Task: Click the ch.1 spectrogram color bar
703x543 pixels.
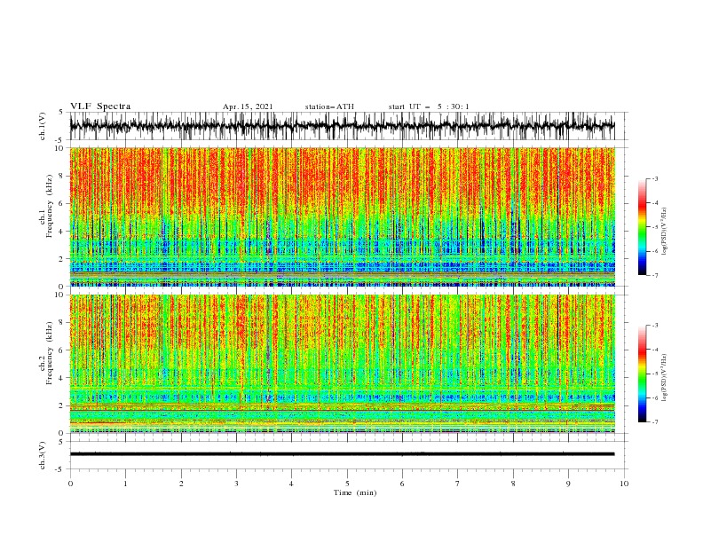Action: tap(642, 227)
